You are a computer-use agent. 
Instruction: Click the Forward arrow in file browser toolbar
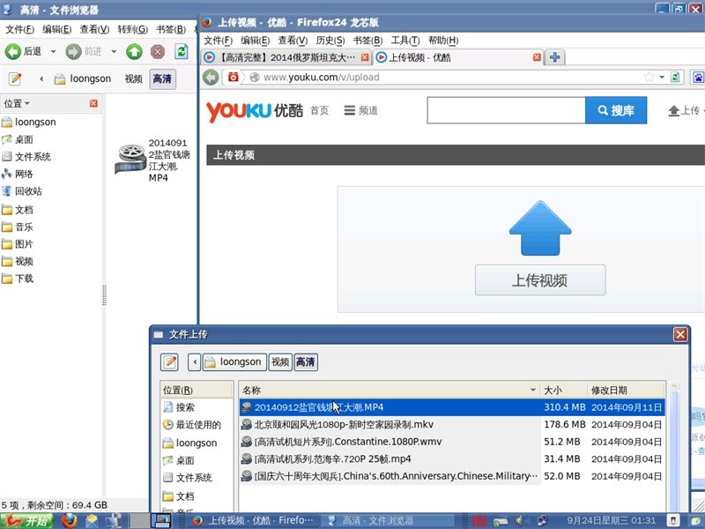pos(73,52)
